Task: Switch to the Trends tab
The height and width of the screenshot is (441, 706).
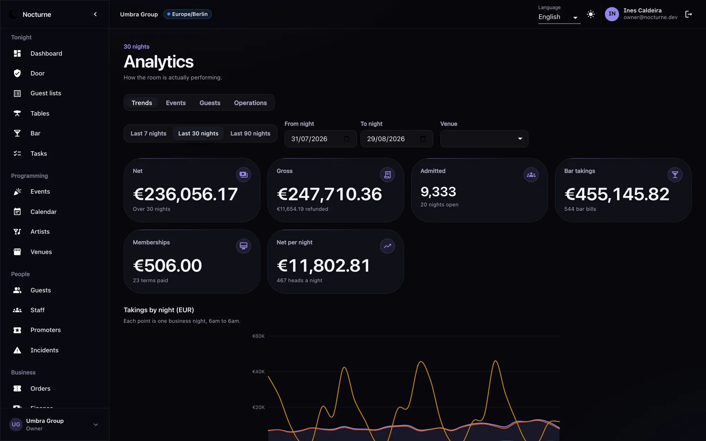Action: pos(142,103)
